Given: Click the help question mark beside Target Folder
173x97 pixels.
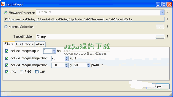Looking at the screenshot, I should [167, 37].
